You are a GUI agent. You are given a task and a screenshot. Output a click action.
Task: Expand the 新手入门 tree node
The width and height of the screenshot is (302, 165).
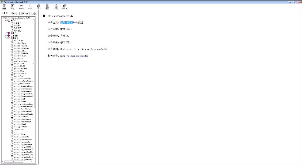click(x=6, y=33)
